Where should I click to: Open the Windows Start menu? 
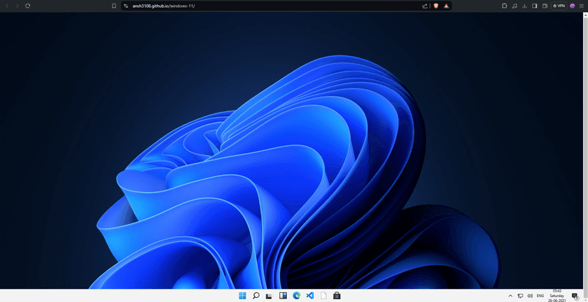(242, 296)
